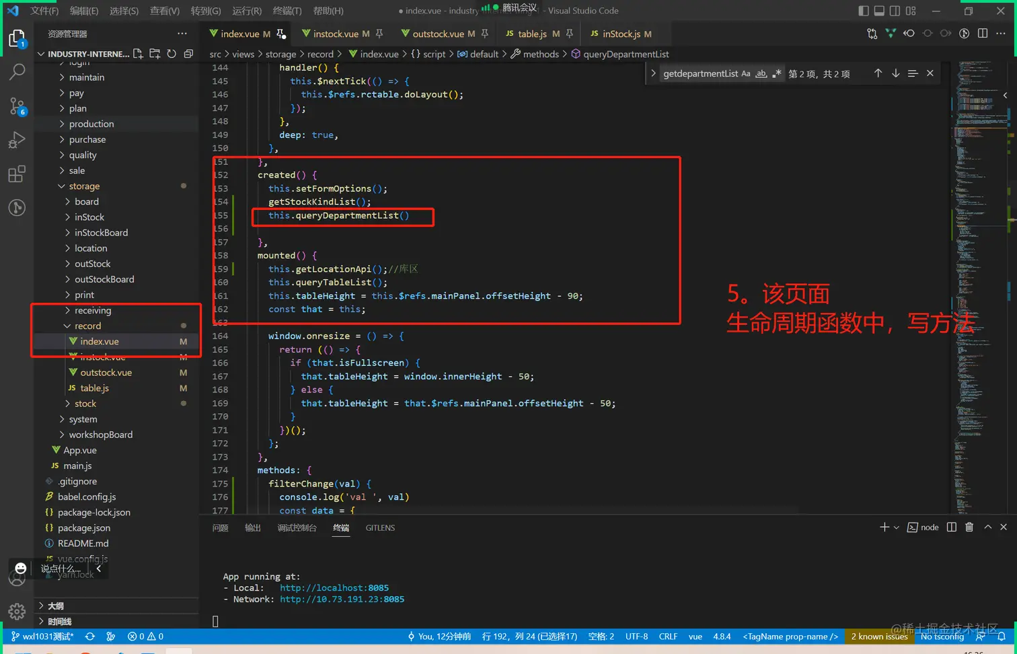Create a new terminal with the plus icon
This screenshot has height=654, width=1017.
click(x=884, y=528)
